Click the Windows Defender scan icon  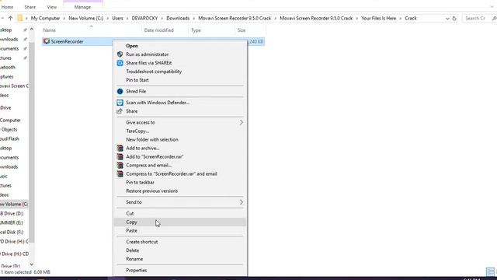(120, 103)
